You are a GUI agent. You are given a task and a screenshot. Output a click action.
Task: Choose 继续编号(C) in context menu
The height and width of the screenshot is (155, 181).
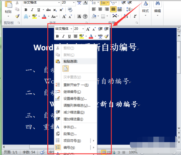pyautogui.click(x=75, y=92)
